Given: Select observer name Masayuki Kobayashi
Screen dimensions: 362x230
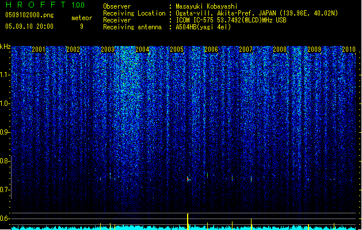Looking at the screenshot, I should pos(206,6).
